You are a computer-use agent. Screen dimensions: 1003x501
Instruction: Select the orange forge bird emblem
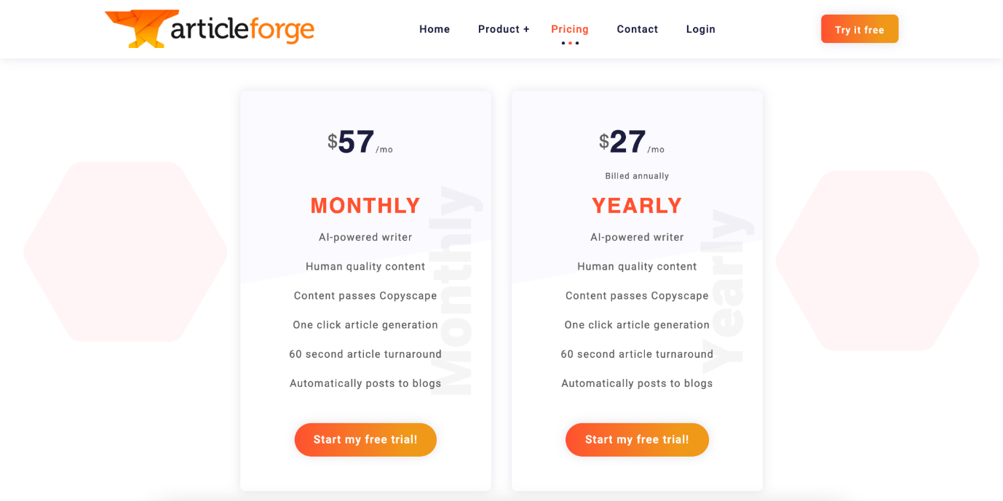pos(135,28)
